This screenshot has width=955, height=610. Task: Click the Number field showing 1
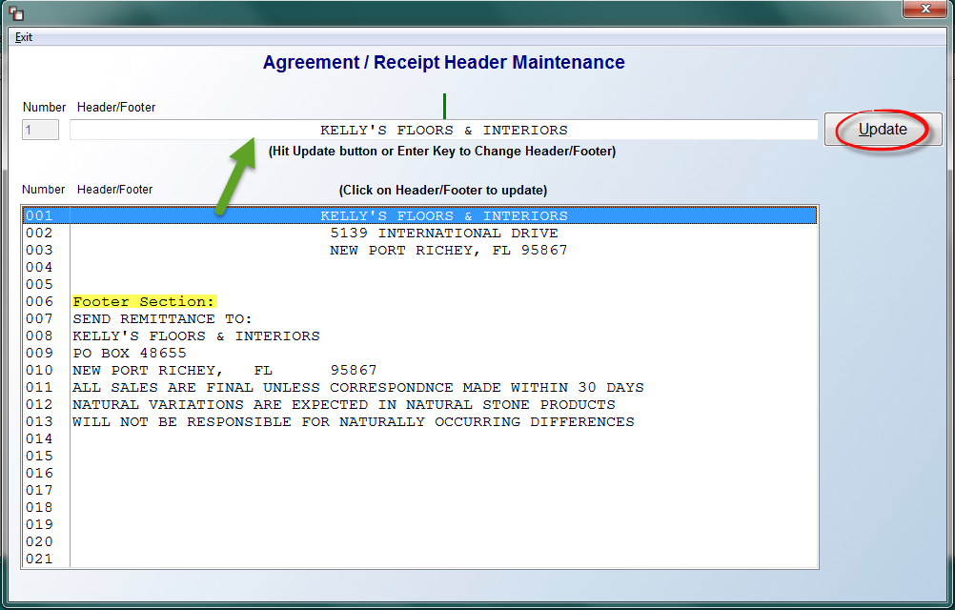coord(36,130)
